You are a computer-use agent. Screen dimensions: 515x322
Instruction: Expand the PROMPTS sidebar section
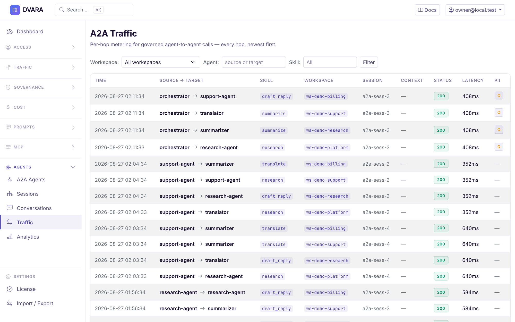click(41, 127)
